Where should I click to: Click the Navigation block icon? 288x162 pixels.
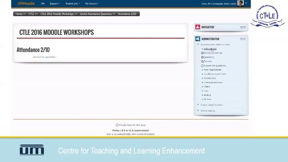tap(198, 27)
